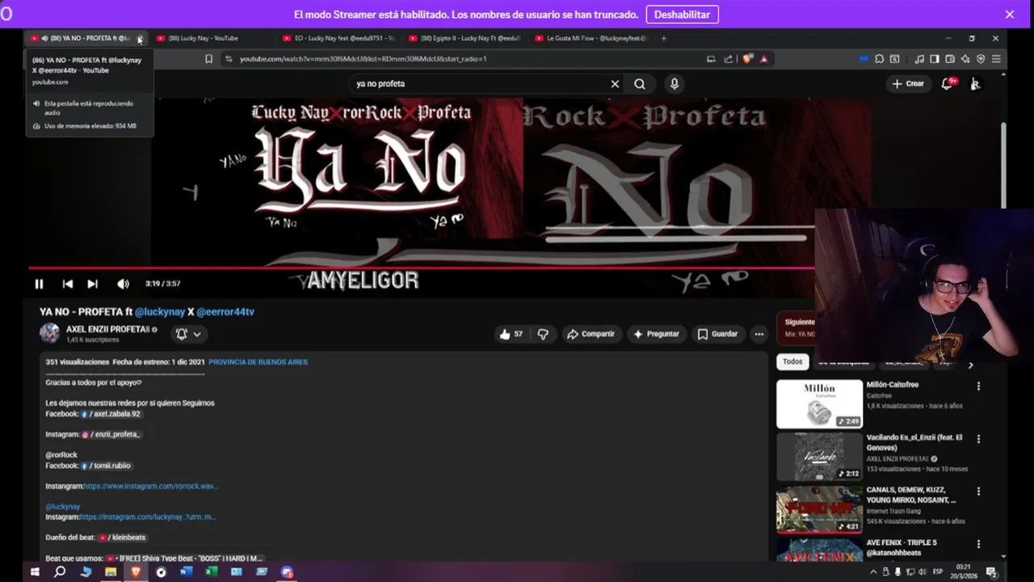Mute the video volume speaker icon
Screen dimensions: 1034x582
[x=123, y=284]
